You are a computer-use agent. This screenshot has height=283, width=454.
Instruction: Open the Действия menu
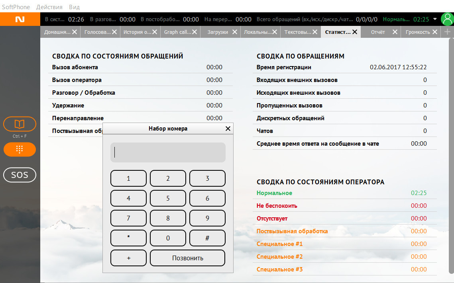pos(49,7)
